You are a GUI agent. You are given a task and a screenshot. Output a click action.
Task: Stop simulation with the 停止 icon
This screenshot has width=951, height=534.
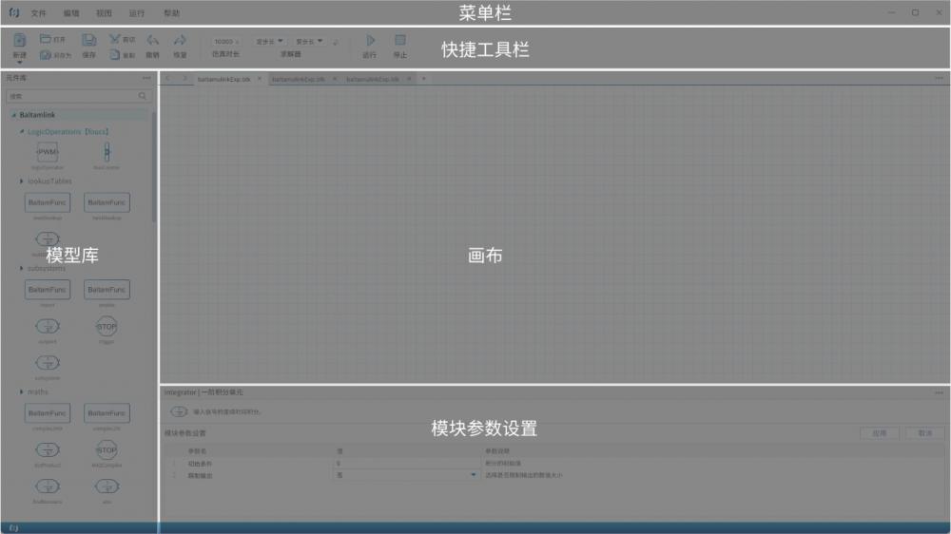[x=400, y=41]
